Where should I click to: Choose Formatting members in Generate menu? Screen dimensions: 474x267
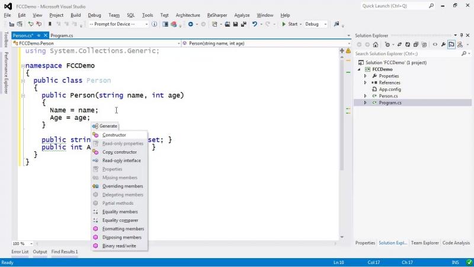tap(120, 229)
